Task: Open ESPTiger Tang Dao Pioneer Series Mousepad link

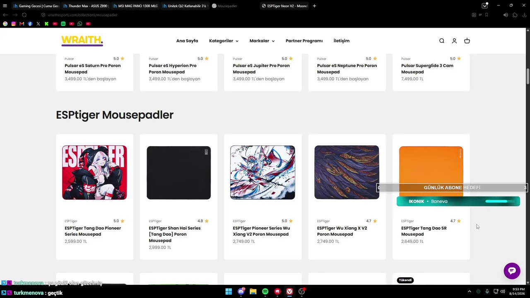Action: [x=93, y=231]
